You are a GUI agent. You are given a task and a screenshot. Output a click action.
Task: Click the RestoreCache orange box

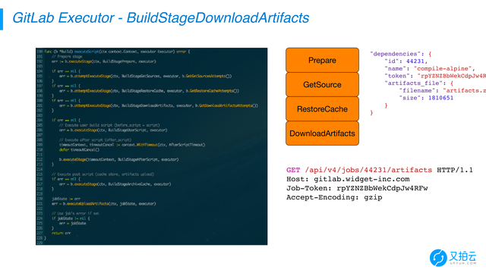click(x=322, y=109)
